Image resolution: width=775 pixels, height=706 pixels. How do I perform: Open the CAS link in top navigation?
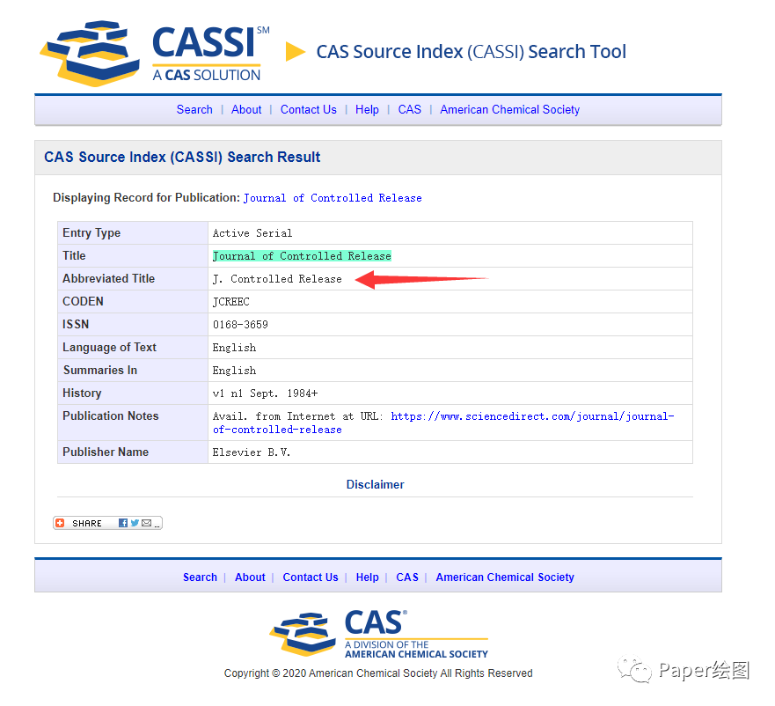(410, 110)
